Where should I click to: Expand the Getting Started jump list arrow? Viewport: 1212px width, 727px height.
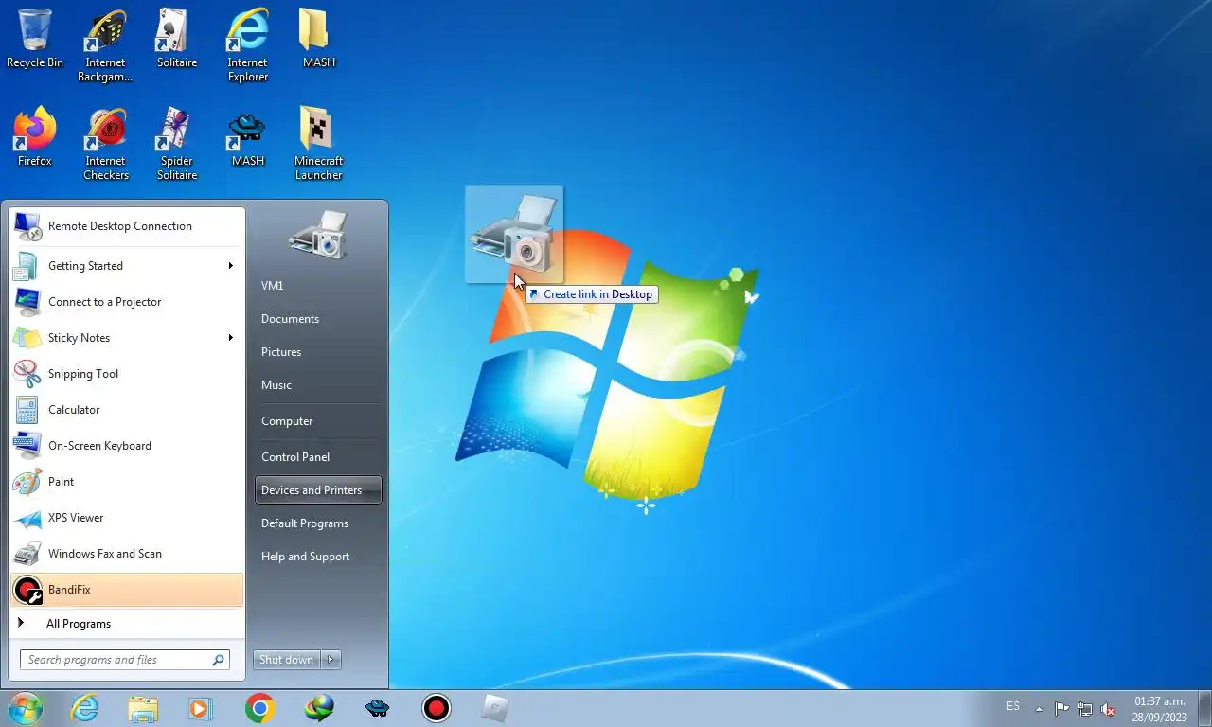point(230,266)
